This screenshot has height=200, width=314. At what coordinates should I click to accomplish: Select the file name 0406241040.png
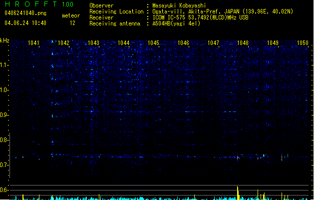point(25,13)
